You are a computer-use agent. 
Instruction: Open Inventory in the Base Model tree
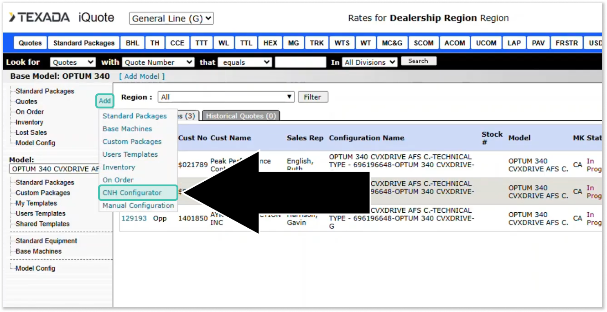point(29,122)
